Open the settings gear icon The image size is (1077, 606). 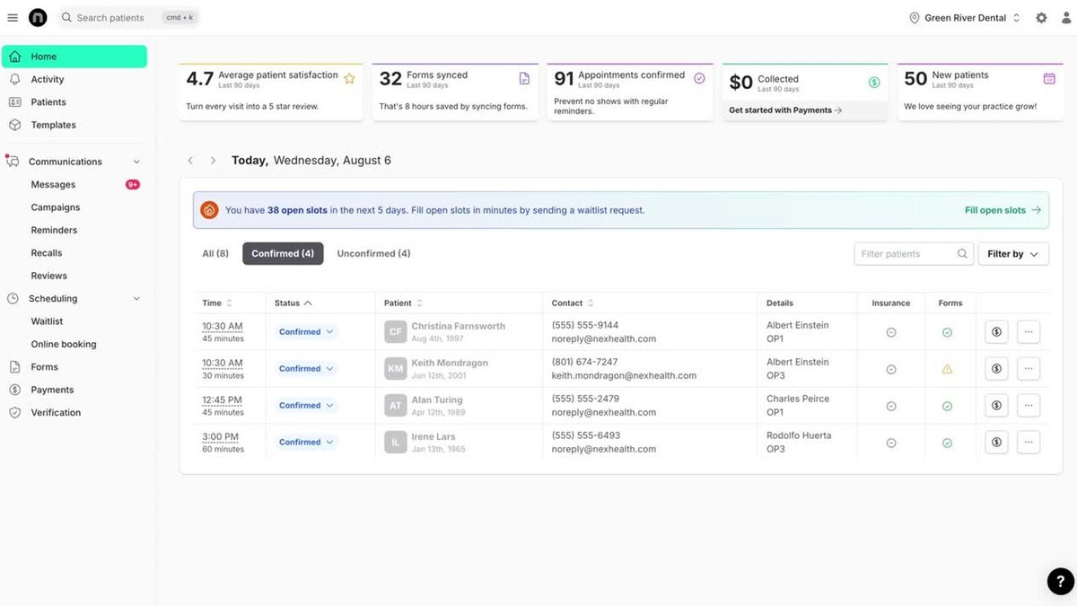point(1041,18)
